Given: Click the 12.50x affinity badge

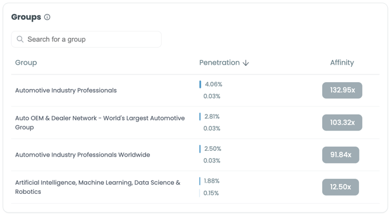Looking at the screenshot, I should 340,187.
